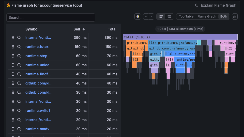Open the runtime.futex symbol link
Image resolution: width=244 pixels, height=137 pixels.
pos(37,47)
